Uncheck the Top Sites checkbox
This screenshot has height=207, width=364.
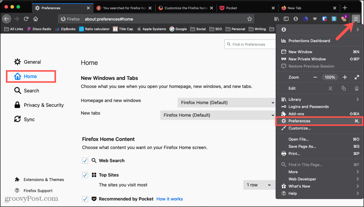coord(85,175)
